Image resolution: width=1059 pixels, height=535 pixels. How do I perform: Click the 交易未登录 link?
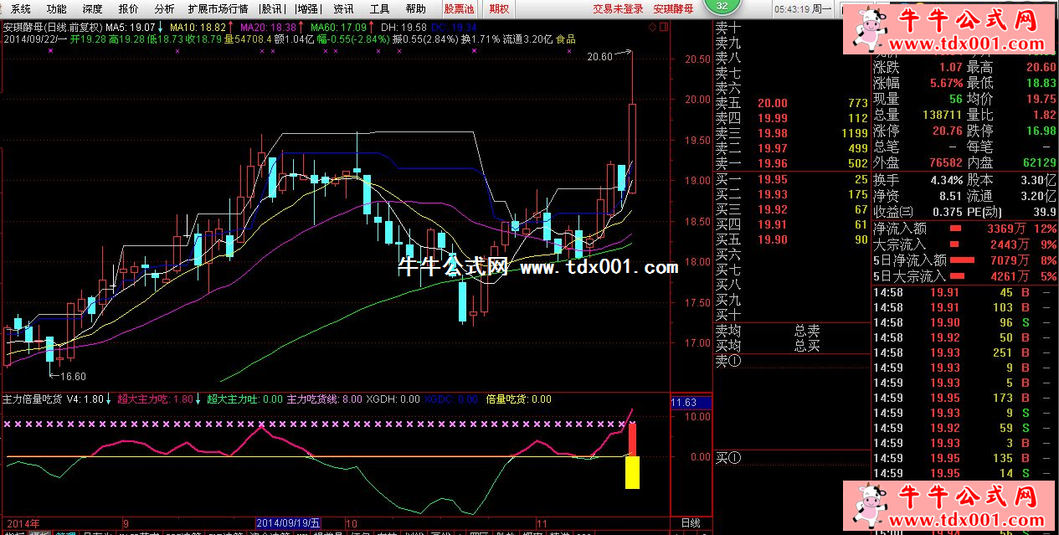click(619, 8)
